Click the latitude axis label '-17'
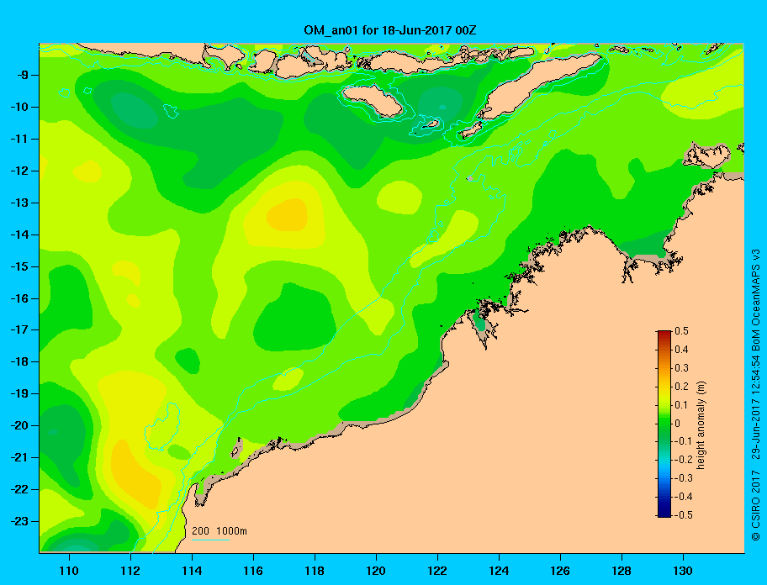The width and height of the screenshot is (767, 585). 20,329
